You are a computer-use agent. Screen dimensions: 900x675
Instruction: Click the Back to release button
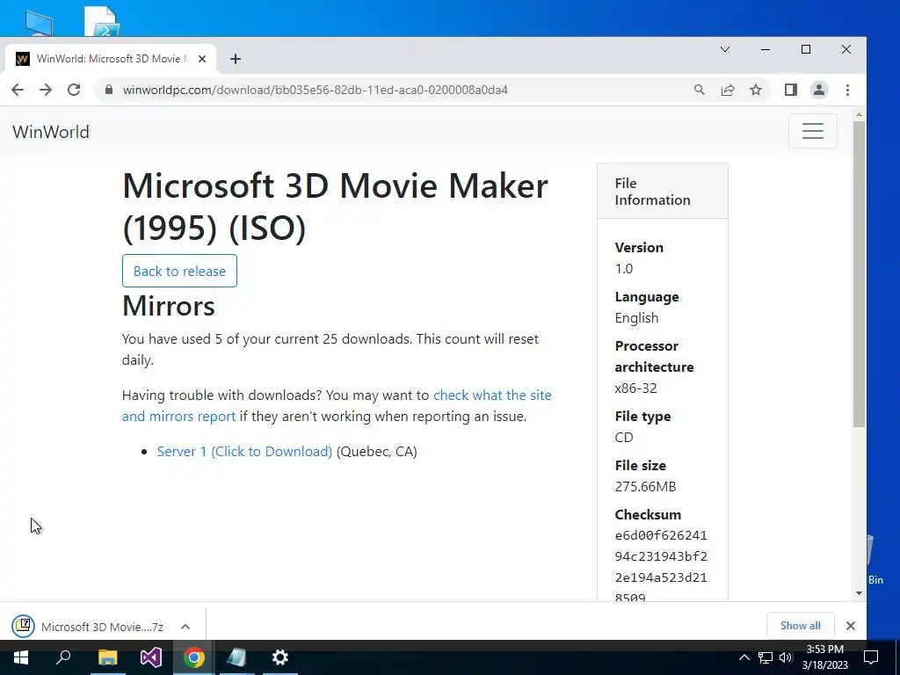point(179,271)
